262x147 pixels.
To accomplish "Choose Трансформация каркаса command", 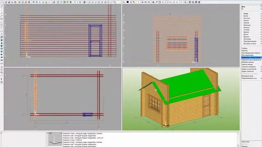I will pyautogui.click(x=251, y=53).
